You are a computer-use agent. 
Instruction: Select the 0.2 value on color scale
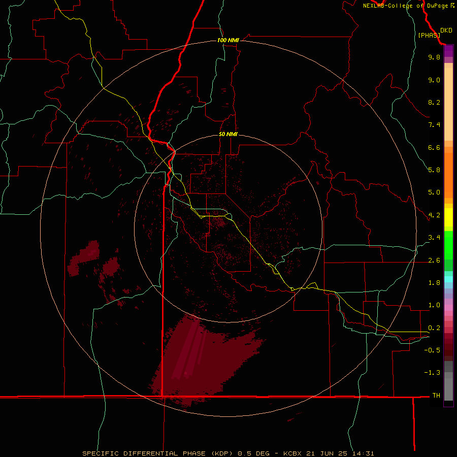[434, 328]
